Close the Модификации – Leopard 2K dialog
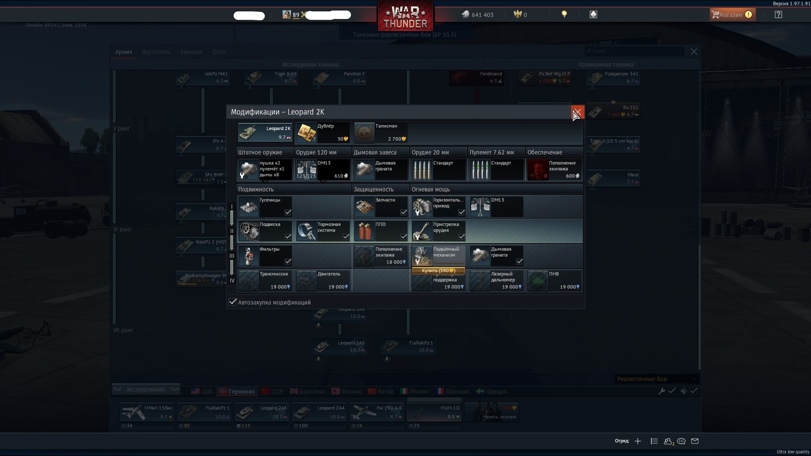The width and height of the screenshot is (811, 456). click(x=577, y=112)
